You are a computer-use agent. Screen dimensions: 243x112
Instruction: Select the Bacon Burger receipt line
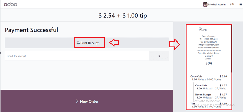pyautogui.click(x=211, y=96)
